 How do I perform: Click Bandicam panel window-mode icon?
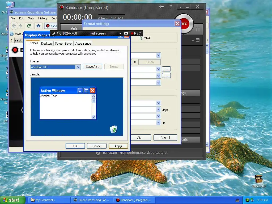pyautogui.click(x=198, y=40)
